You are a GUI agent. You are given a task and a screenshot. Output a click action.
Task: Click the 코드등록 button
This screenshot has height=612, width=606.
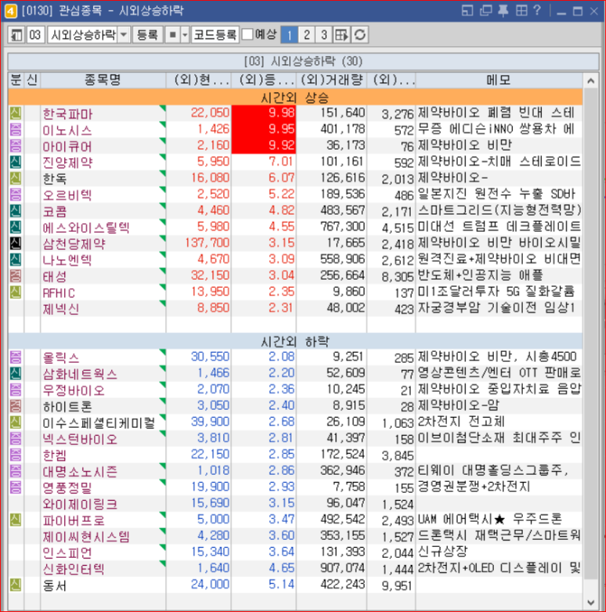[215, 35]
